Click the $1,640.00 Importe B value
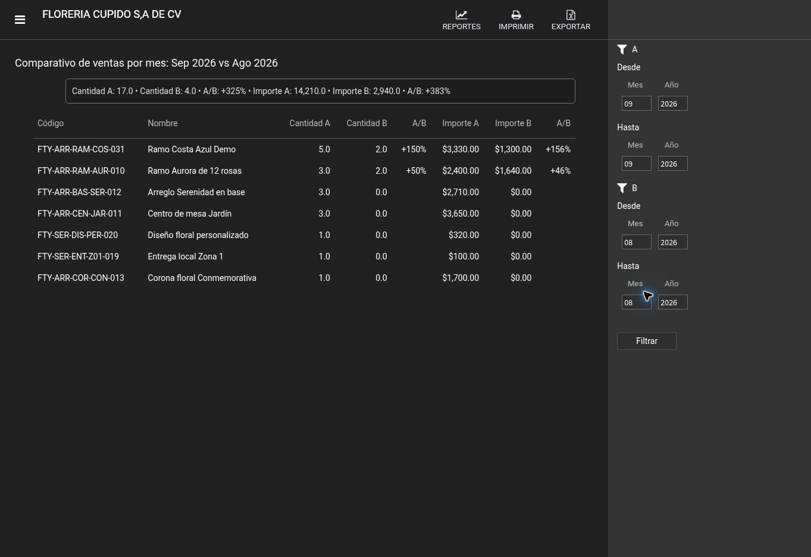The image size is (811, 557). point(513,171)
